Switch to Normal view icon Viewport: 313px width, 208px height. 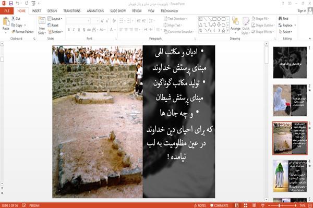(237, 205)
